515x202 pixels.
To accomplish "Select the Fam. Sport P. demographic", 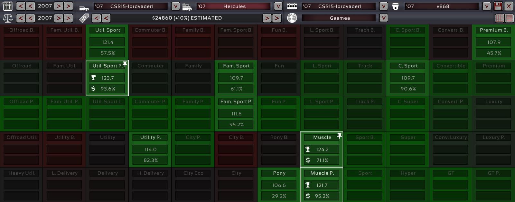I will pyautogui.click(x=236, y=113).
